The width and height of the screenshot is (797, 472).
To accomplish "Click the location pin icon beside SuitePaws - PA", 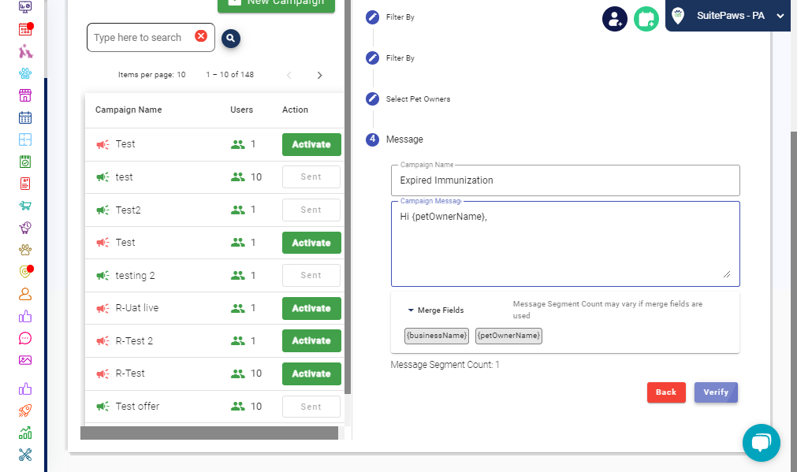I will 678,15.
